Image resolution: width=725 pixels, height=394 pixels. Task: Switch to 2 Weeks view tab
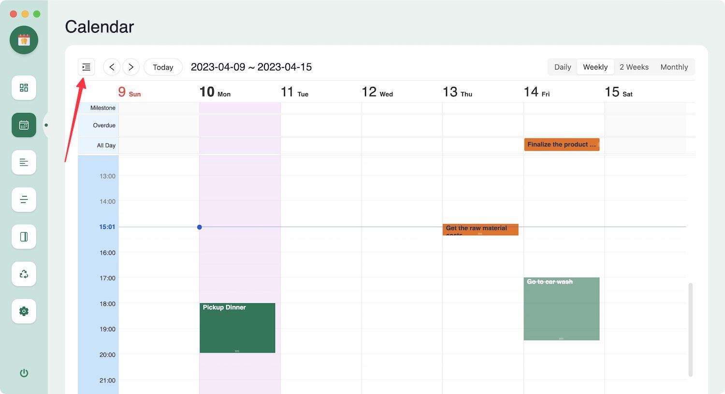coord(634,67)
